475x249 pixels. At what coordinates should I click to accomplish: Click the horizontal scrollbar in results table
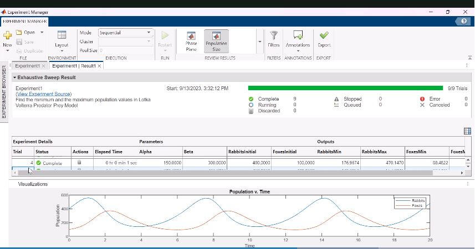click(222, 173)
